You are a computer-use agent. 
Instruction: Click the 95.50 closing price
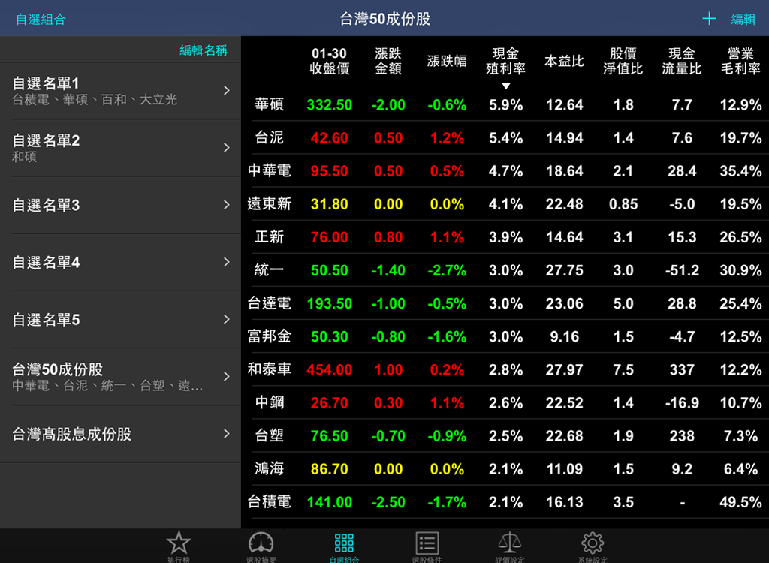[x=330, y=171]
